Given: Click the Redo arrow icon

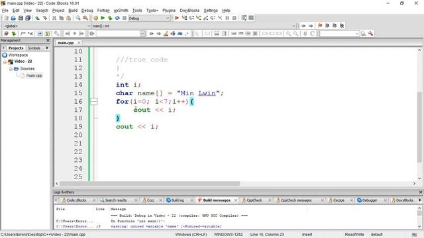Looking at the screenshot, I should tap(44, 18).
